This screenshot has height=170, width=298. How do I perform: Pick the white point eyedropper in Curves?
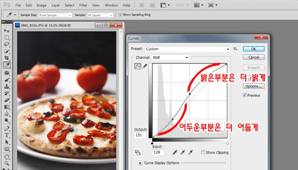[x=190, y=152]
